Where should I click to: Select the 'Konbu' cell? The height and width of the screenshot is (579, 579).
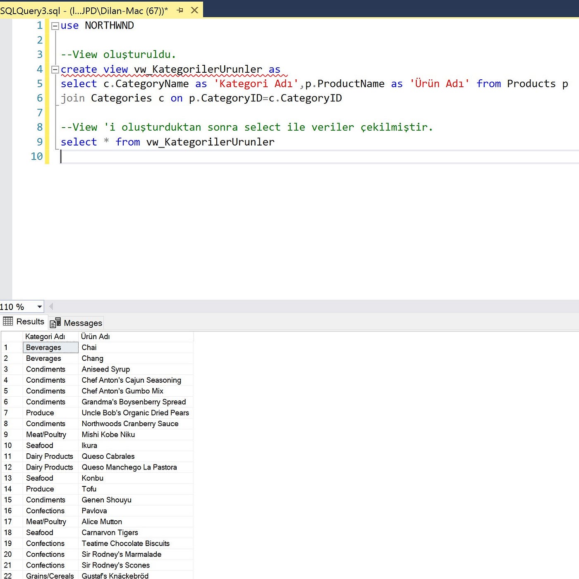pyautogui.click(x=136, y=478)
